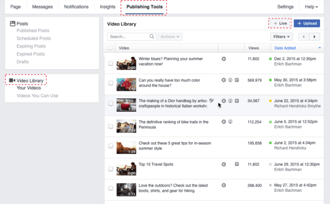Open the Filters dropdown

point(281,36)
